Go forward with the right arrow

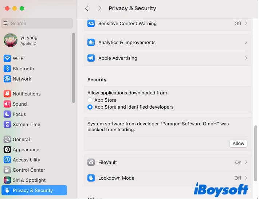point(99,8)
